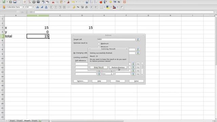Run the Spelling check icon

(43, 2)
